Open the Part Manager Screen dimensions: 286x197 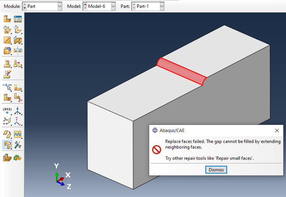click(x=18, y=19)
